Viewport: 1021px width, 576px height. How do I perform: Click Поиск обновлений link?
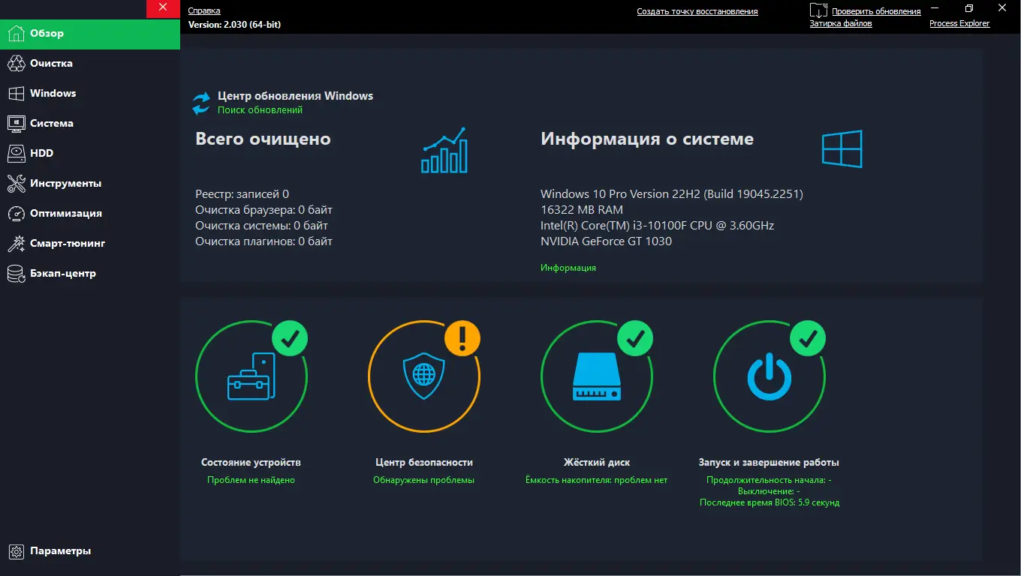[260, 110]
